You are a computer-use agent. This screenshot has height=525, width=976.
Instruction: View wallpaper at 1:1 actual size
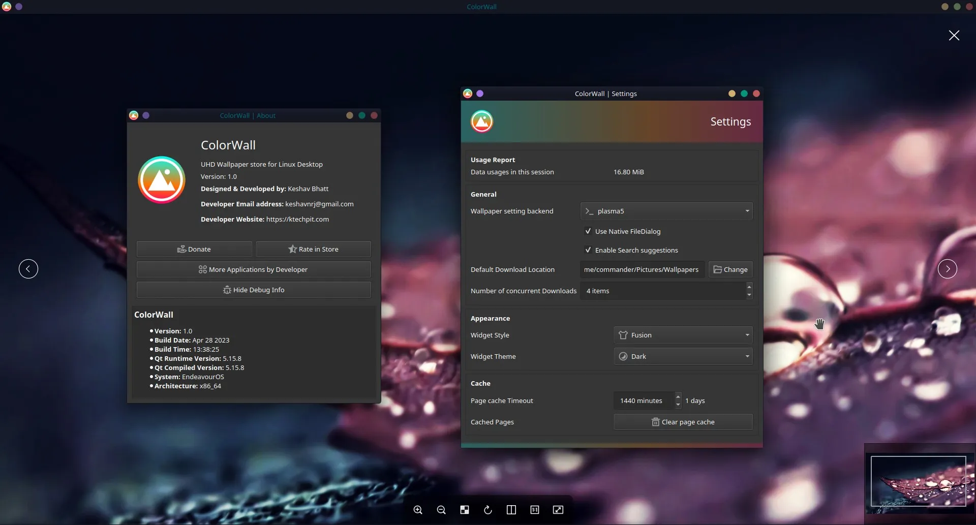point(535,510)
